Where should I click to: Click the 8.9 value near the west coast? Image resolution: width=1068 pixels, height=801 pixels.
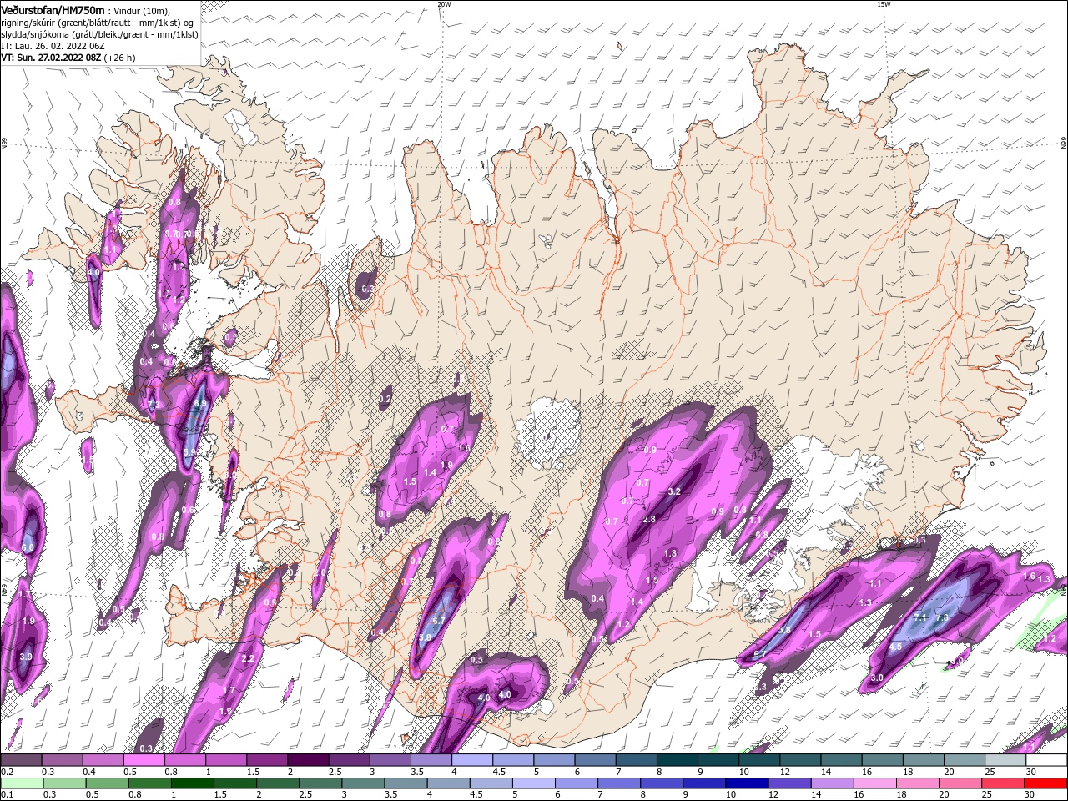[199, 403]
